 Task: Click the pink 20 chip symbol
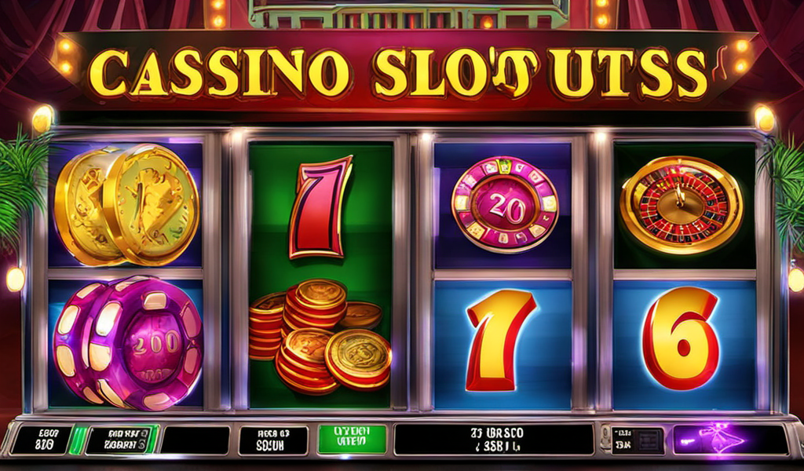(505, 205)
